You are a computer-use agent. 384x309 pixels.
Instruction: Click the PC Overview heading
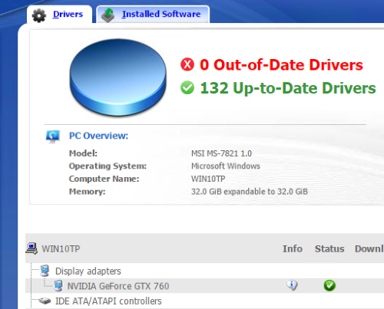(x=98, y=136)
